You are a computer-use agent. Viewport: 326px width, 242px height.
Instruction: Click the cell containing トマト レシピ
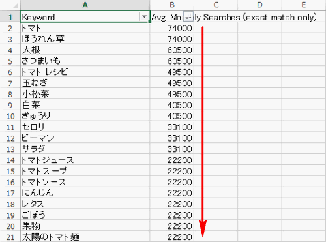(x=85, y=72)
